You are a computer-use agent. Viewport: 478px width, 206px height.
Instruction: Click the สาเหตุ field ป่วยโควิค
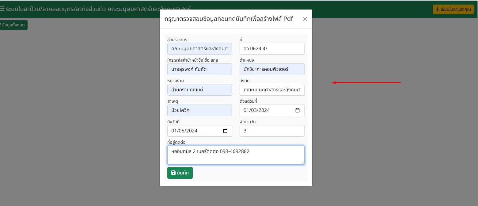click(x=200, y=110)
